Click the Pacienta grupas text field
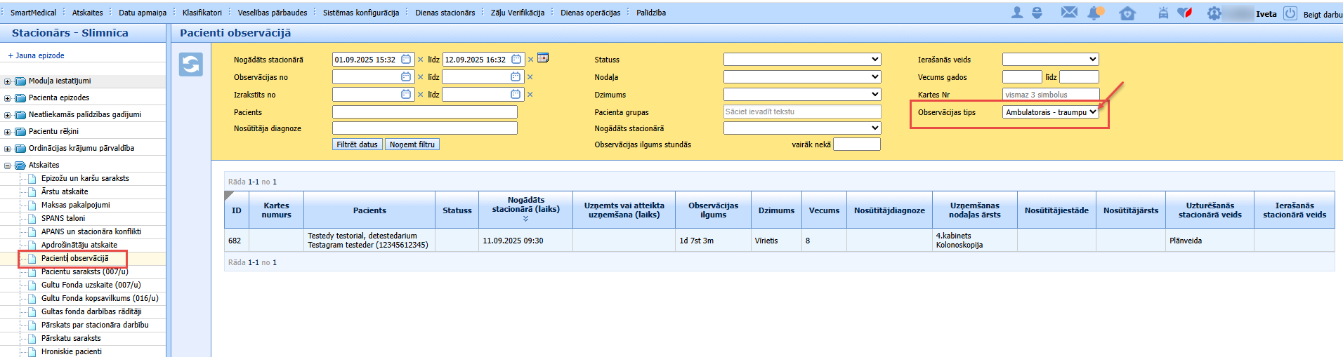The height and width of the screenshot is (357, 1343). [802, 112]
